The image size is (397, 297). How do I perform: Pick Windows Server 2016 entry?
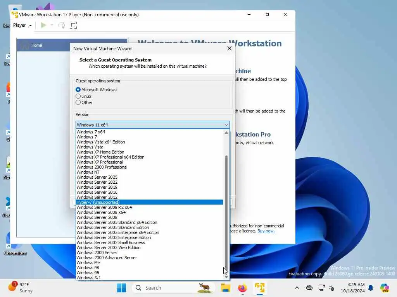pos(149,193)
